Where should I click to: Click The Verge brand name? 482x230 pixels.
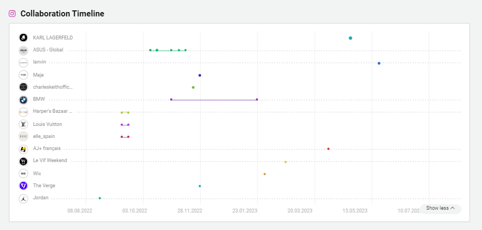point(44,186)
